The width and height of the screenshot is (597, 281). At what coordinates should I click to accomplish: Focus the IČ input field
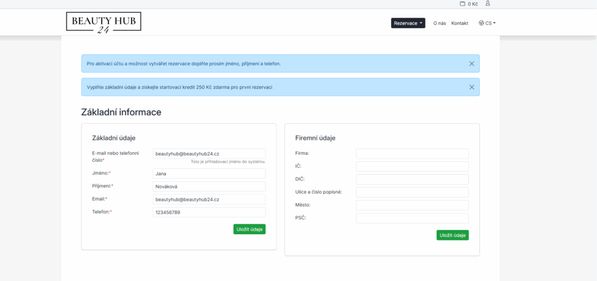[412, 167]
